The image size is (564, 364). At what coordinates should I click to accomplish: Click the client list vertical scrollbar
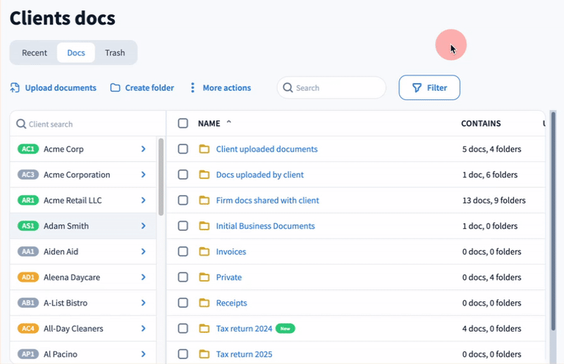[x=161, y=176]
